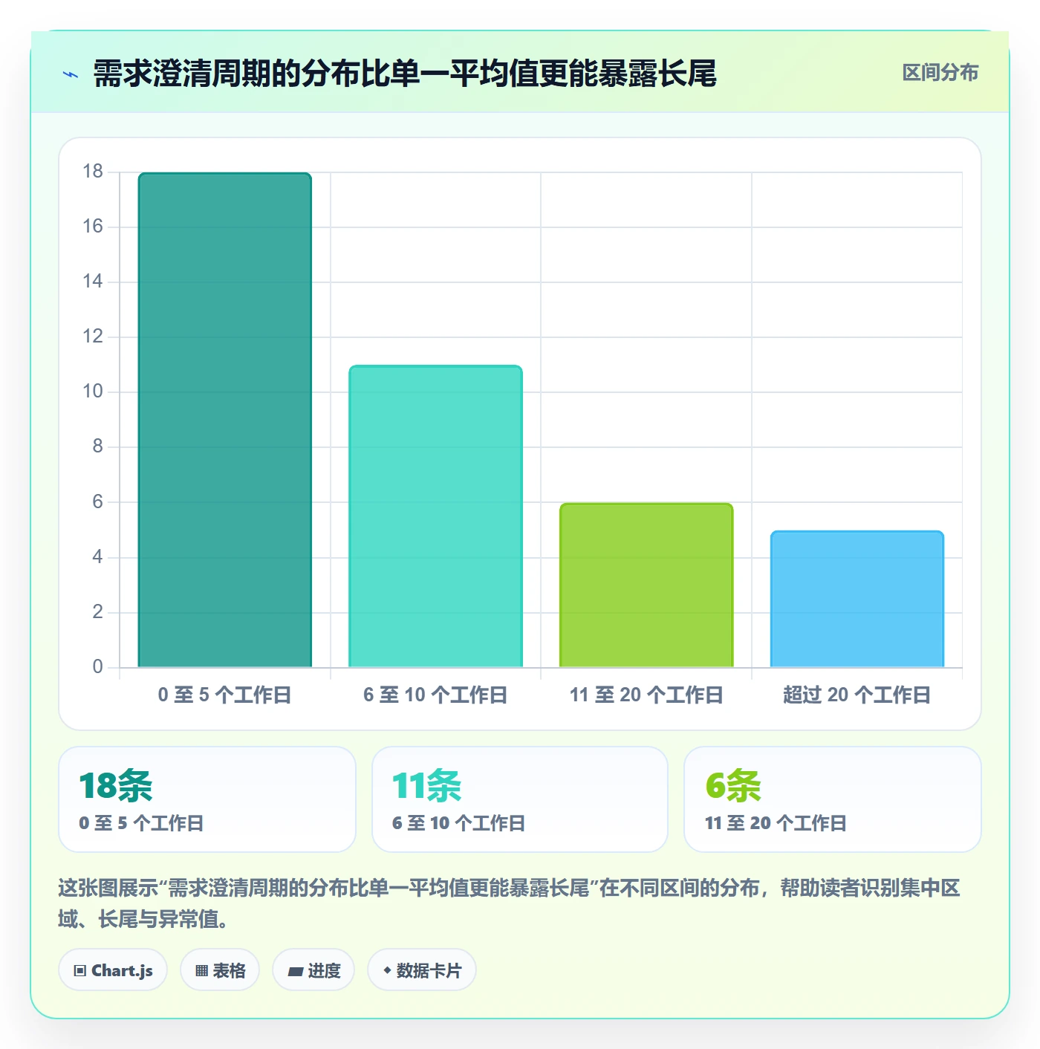Click the square icon in the Chart.js chip
1040x1049 pixels.
tap(80, 971)
